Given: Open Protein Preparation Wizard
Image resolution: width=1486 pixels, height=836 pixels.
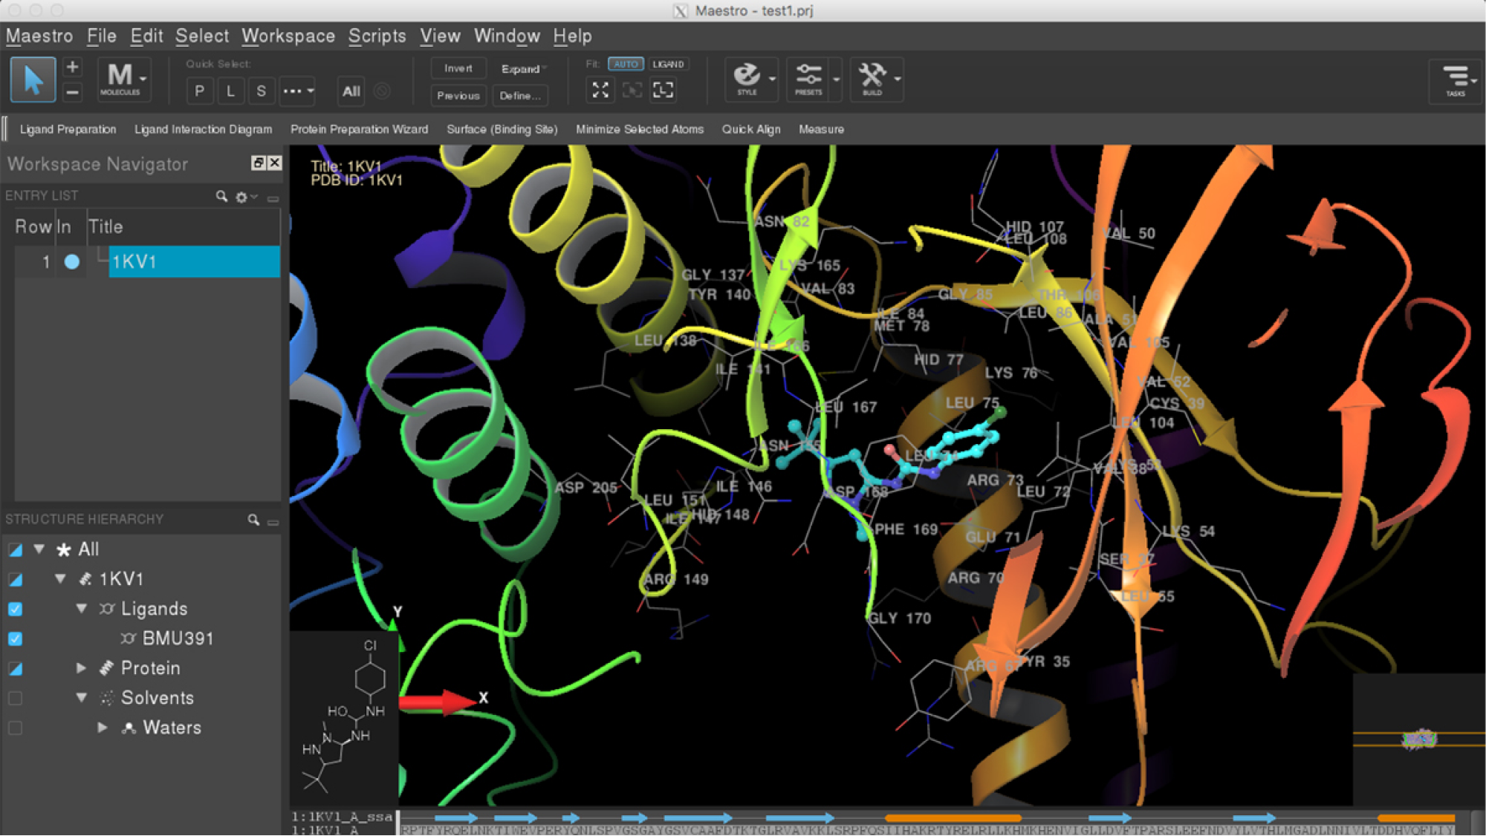Looking at the screenshot, I should click(x=359, y=129).
